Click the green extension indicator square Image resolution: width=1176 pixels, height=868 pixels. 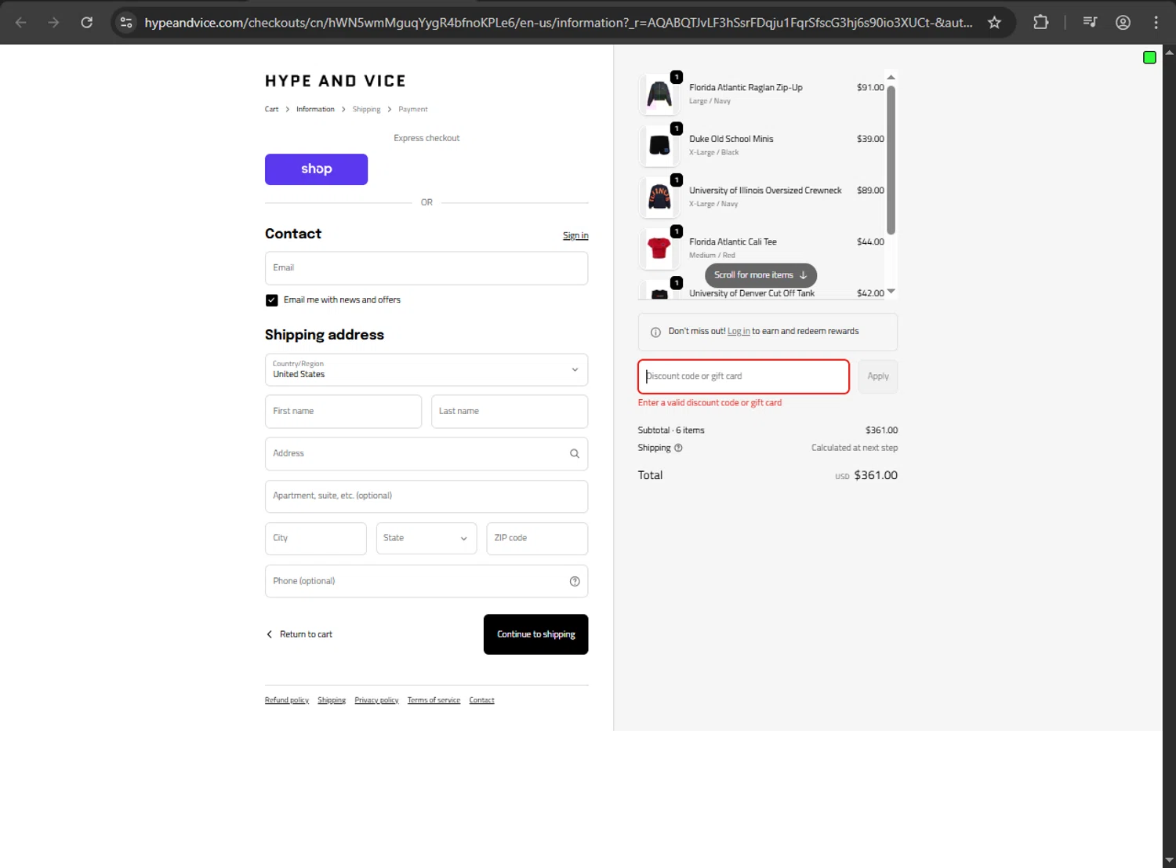1149,57
